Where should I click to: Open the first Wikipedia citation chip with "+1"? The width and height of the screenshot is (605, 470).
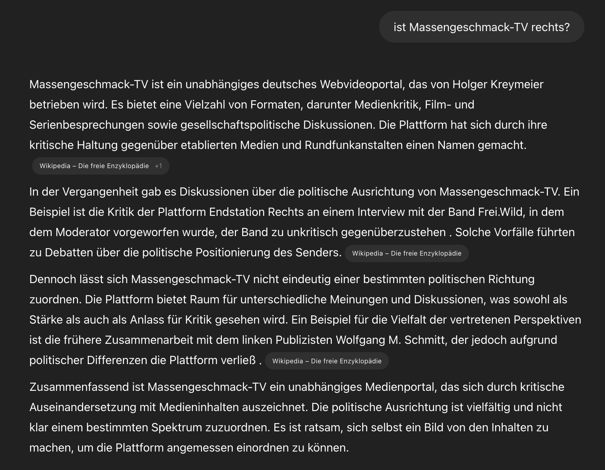click(x=94, y=166)
